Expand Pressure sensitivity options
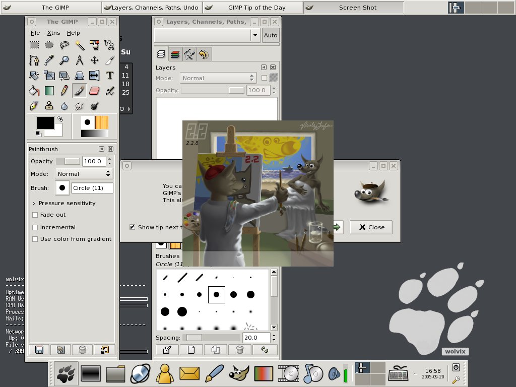516x387 pixels. [34, 204]
